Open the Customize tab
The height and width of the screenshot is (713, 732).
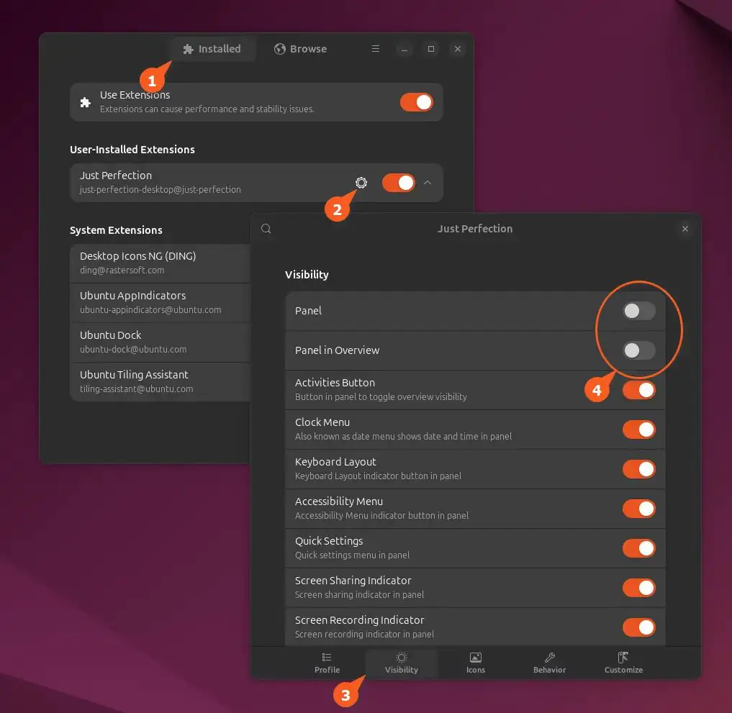(x=623, y=663)
